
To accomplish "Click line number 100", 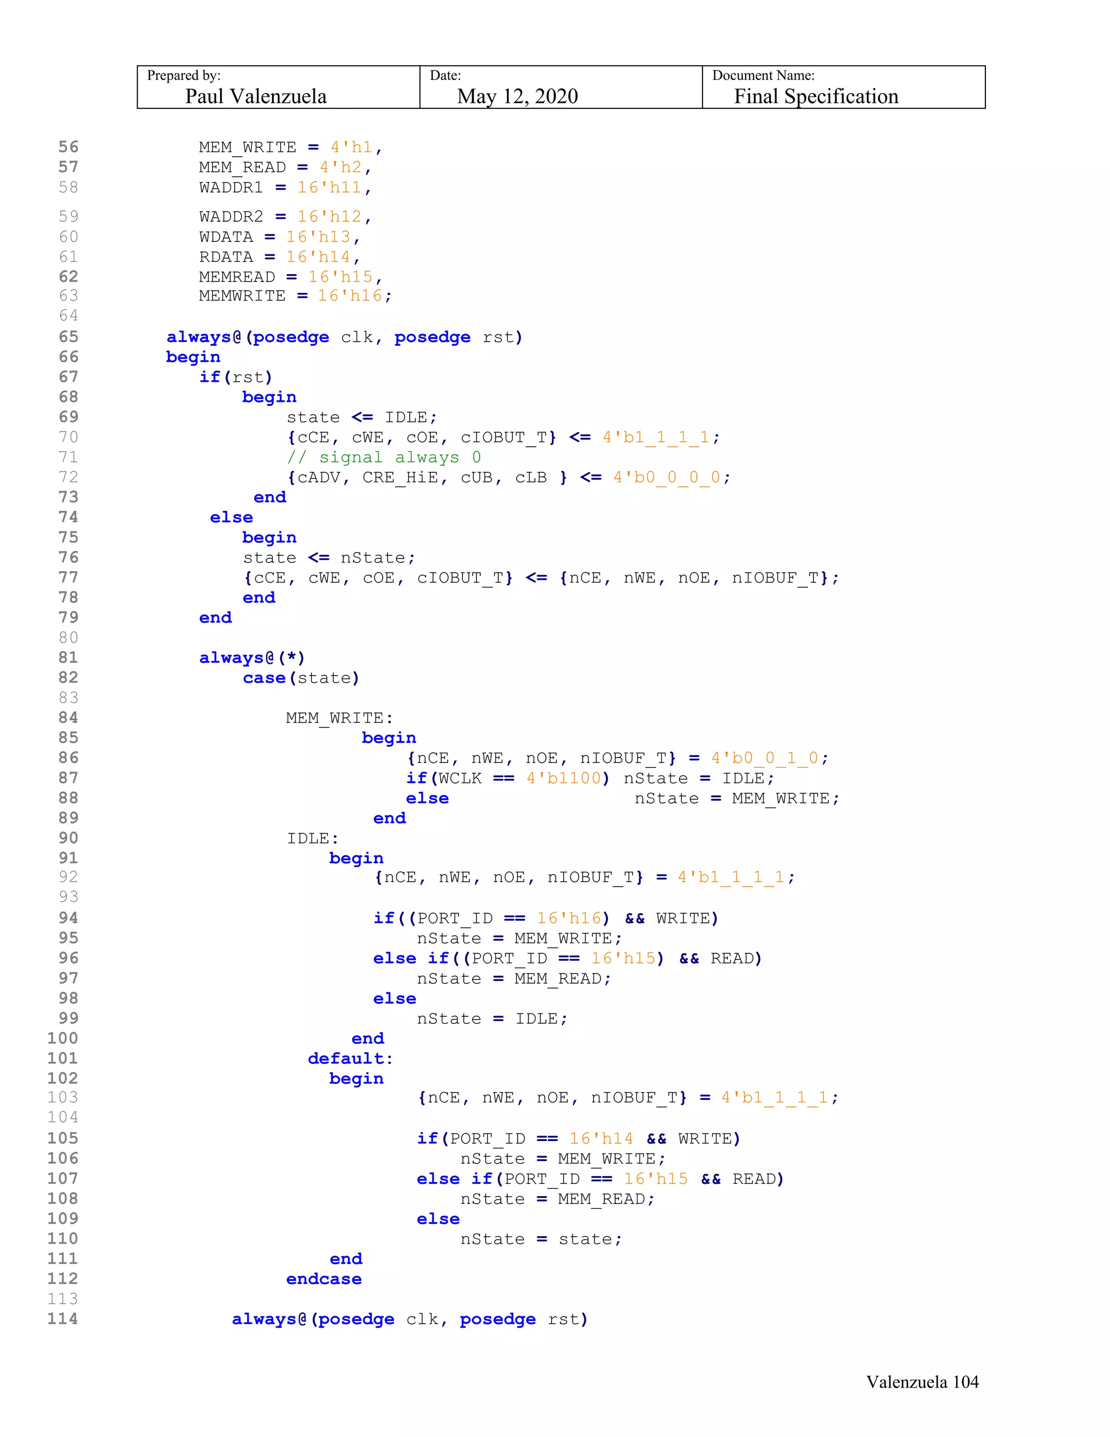I will pos(62,1038).
